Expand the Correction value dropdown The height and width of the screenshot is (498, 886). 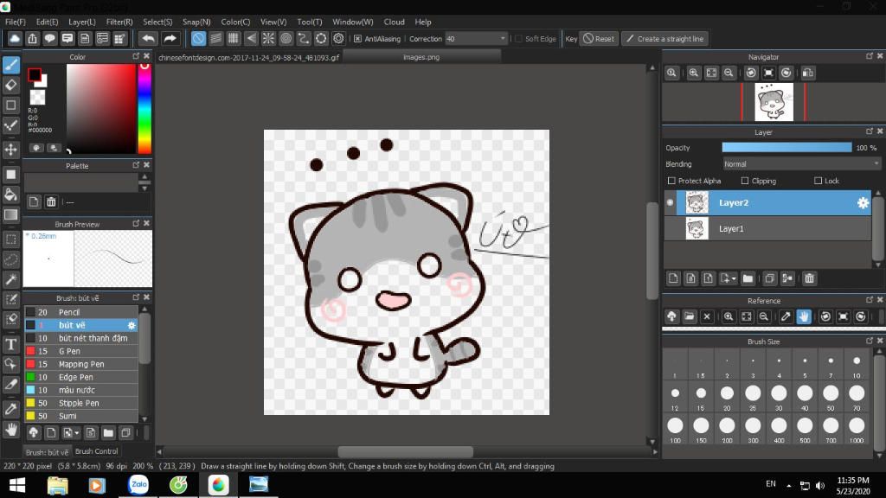503,39
